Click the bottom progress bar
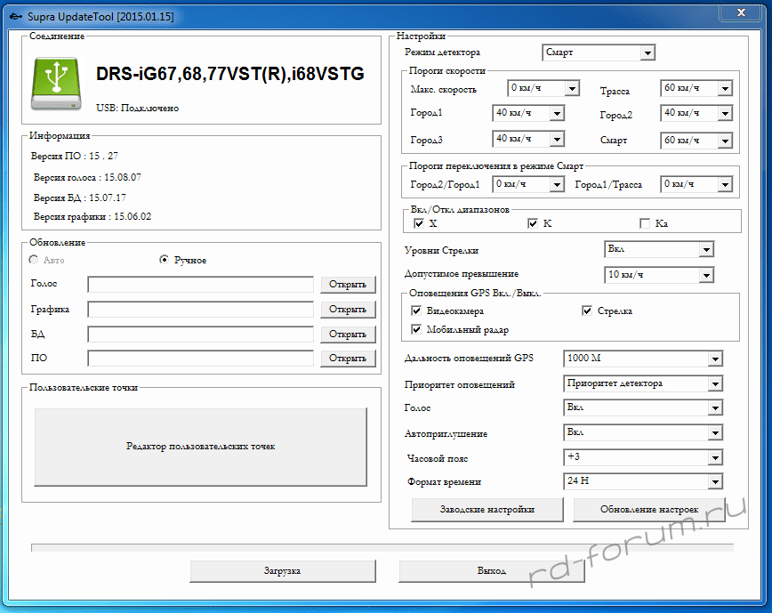Viewport: 772px width, 613px height. coord(382,547)
